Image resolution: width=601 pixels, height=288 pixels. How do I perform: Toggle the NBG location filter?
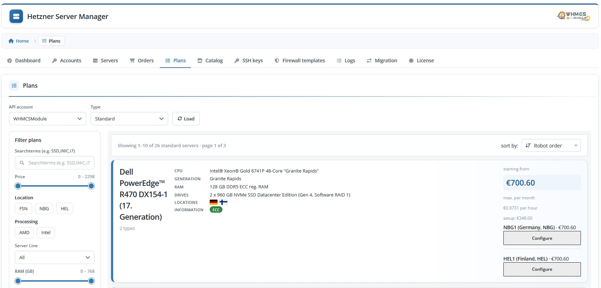(44, 208)
